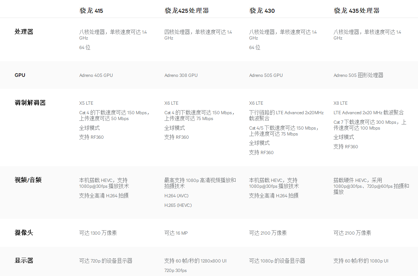The height and width of the screenshot is (276, 418).
Task: Select the 调制解调器 row label
Action: 30,102
